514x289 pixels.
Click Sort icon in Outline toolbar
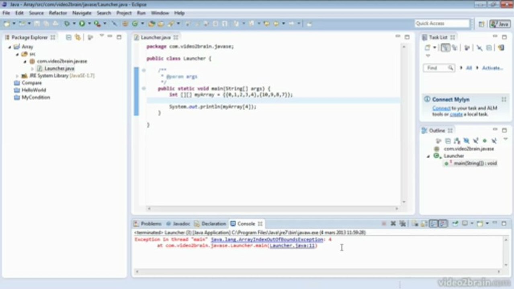click(457, 141)
